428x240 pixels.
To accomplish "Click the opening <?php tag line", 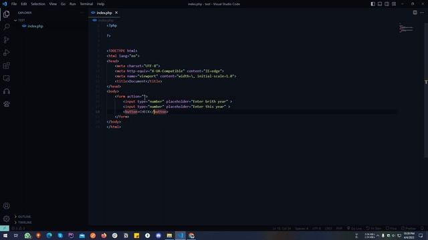I will click(x=112, y=25).
